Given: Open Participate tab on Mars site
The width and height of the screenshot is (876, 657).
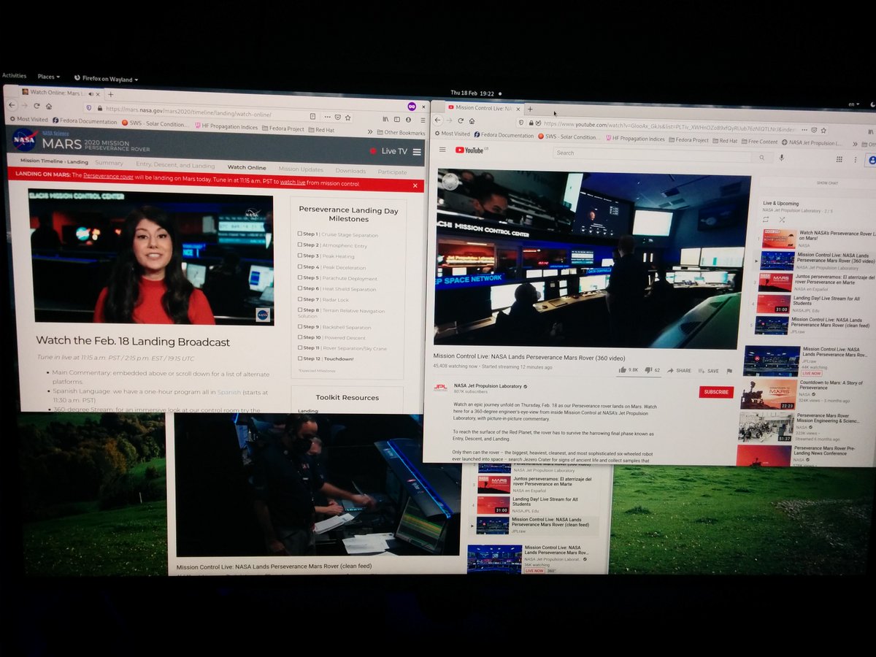Looking at the screenshot, I should [x=392, y=172].
